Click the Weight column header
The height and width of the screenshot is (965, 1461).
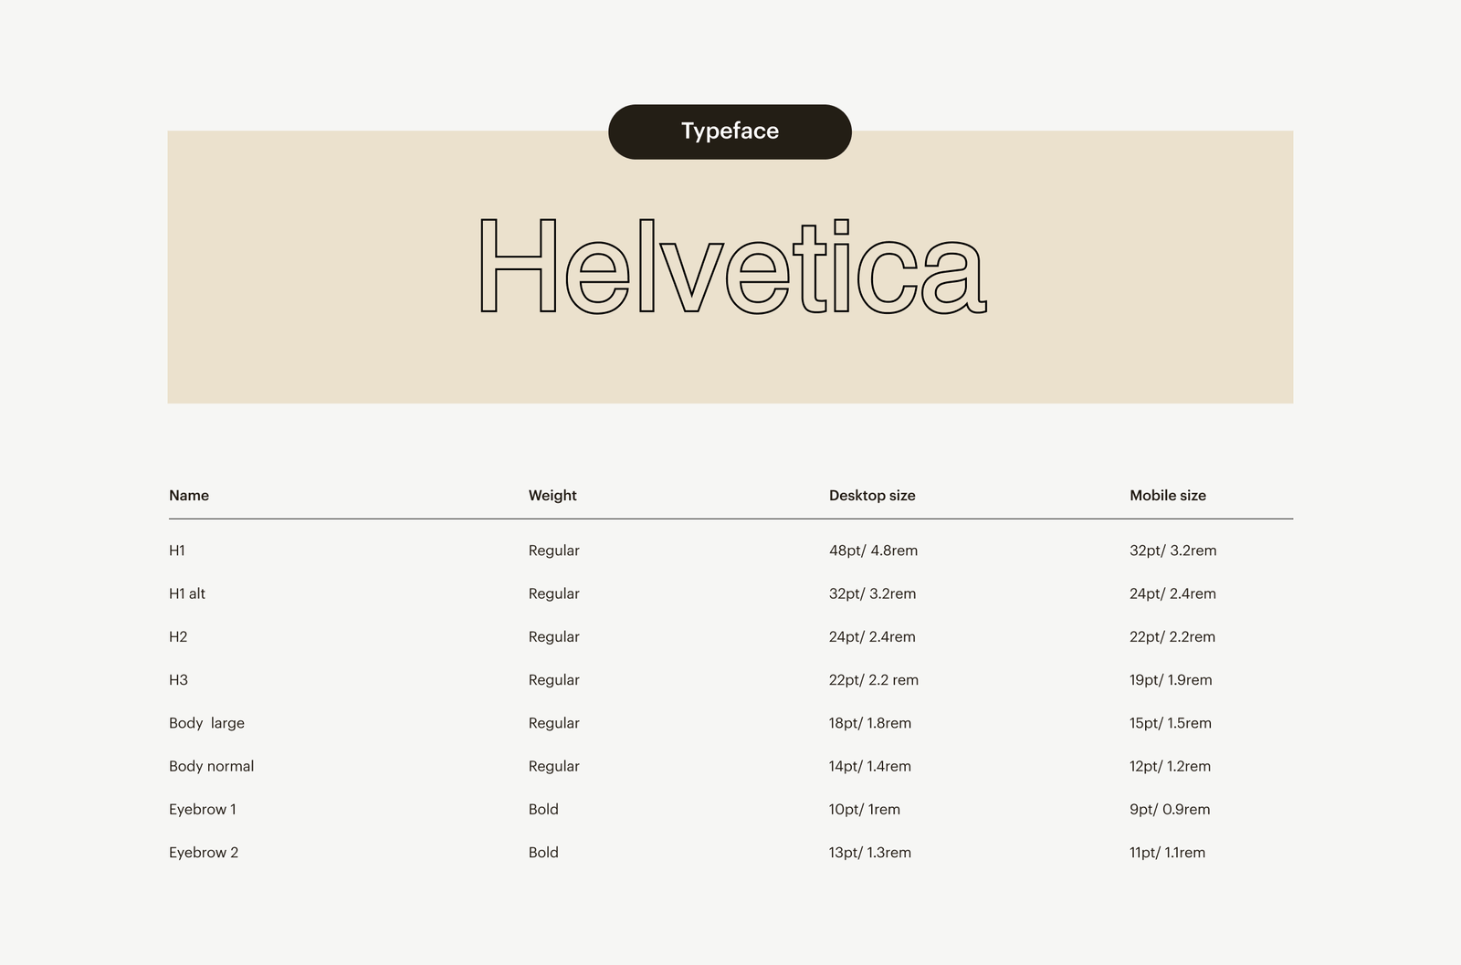(552, 496)
